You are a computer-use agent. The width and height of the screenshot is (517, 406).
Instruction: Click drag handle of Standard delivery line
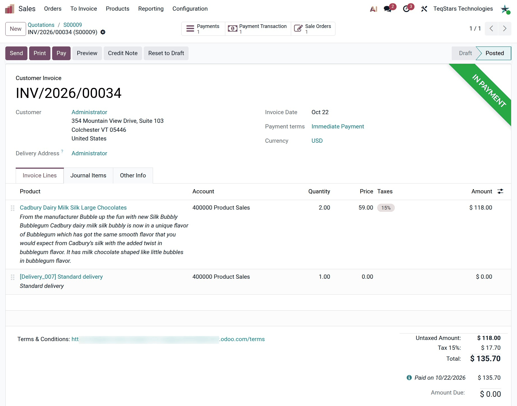tap(13, 277)
